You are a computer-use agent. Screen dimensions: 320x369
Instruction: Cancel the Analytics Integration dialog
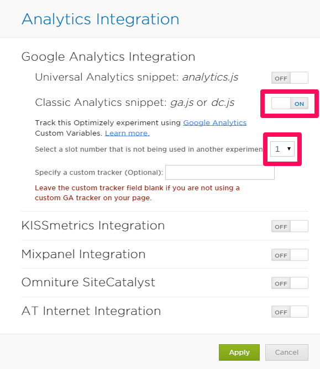286,352
